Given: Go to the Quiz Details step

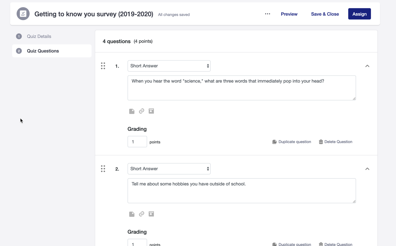Looking at the screenshot, I should coord(39,37).
